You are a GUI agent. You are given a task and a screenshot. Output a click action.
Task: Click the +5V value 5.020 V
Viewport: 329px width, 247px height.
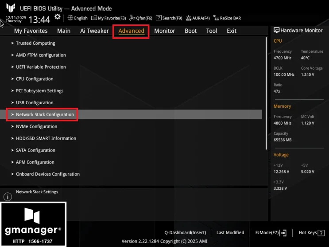pyautogui.click(x=307, y=172)
